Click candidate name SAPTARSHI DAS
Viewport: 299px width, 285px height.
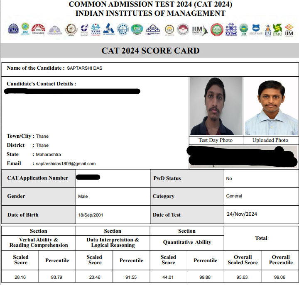coord(84,68)
